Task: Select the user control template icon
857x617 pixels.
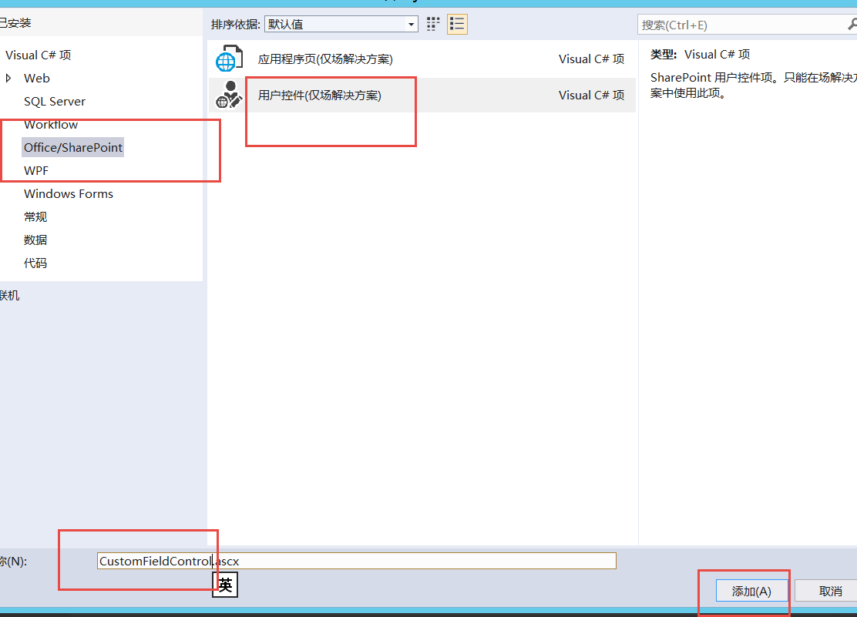Action: 228,95
